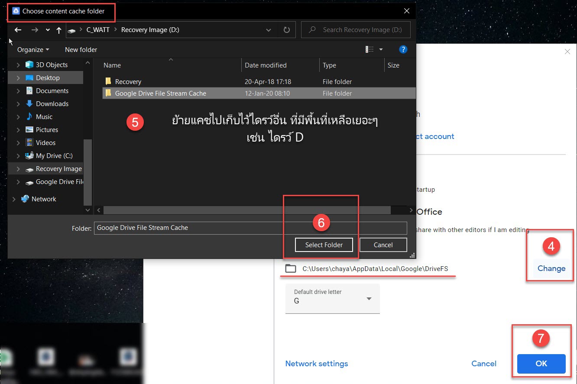
Task: Open Network settings link
Action: coord(317,364)
